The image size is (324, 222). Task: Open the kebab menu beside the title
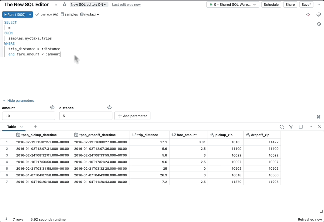[x=56, y=5]
